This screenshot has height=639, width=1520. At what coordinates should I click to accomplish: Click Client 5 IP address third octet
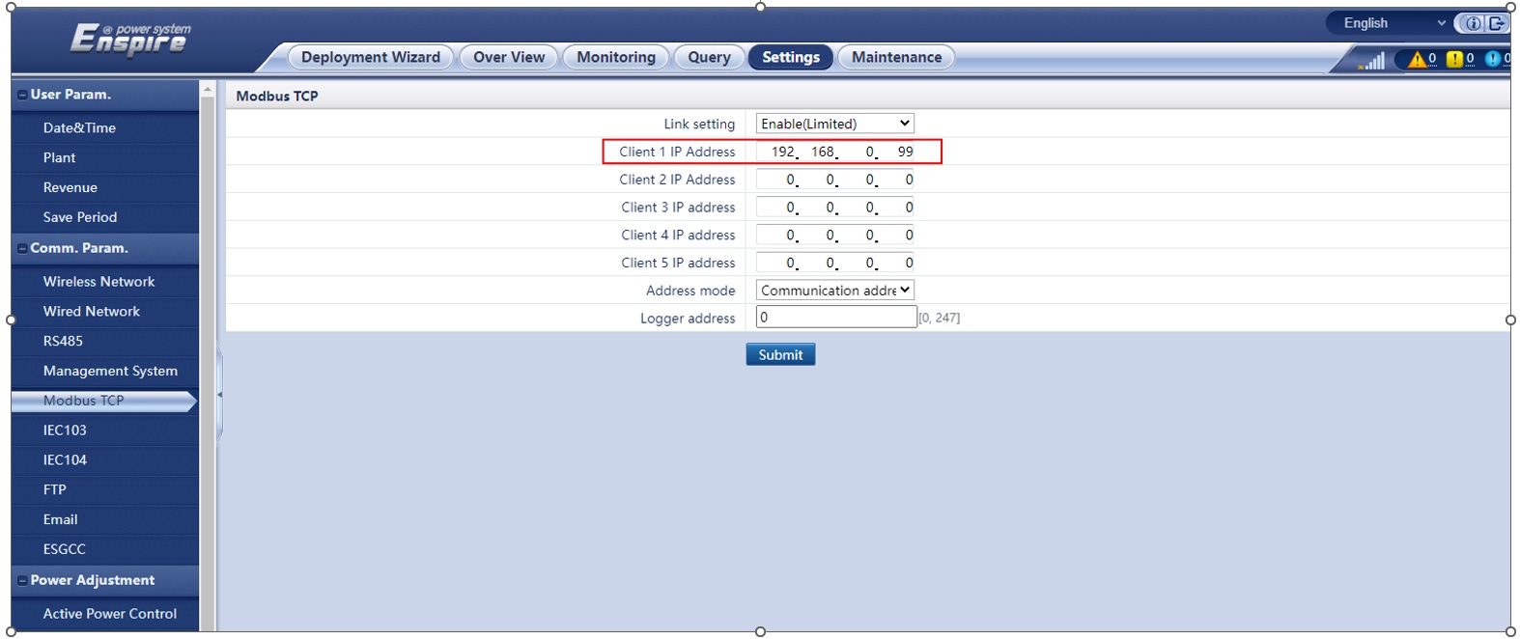(x=858, y=264)
